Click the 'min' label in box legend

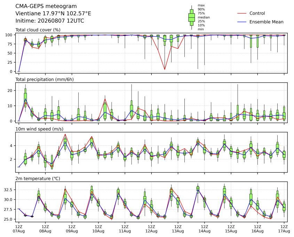point(201,29)
